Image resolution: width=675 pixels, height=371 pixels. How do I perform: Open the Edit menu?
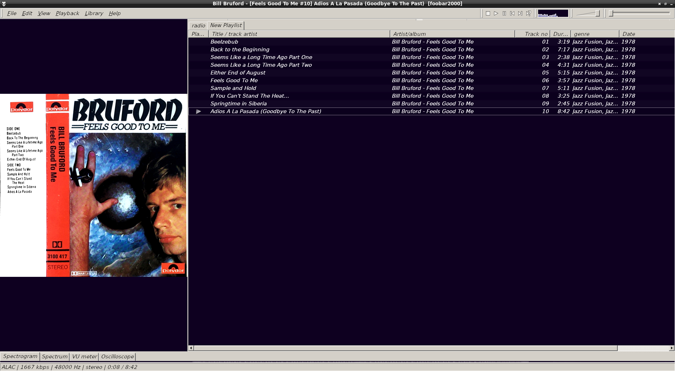click(27, 13)
